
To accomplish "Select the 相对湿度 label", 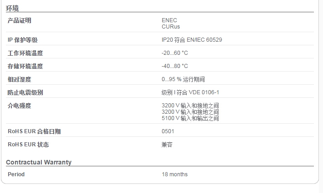I will (x=20, y=79).
